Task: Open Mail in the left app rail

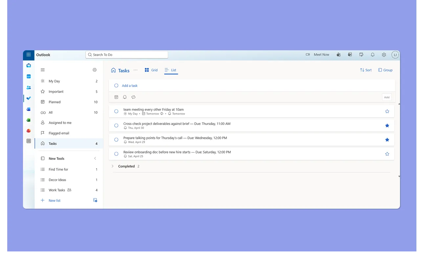Action: 29,65
